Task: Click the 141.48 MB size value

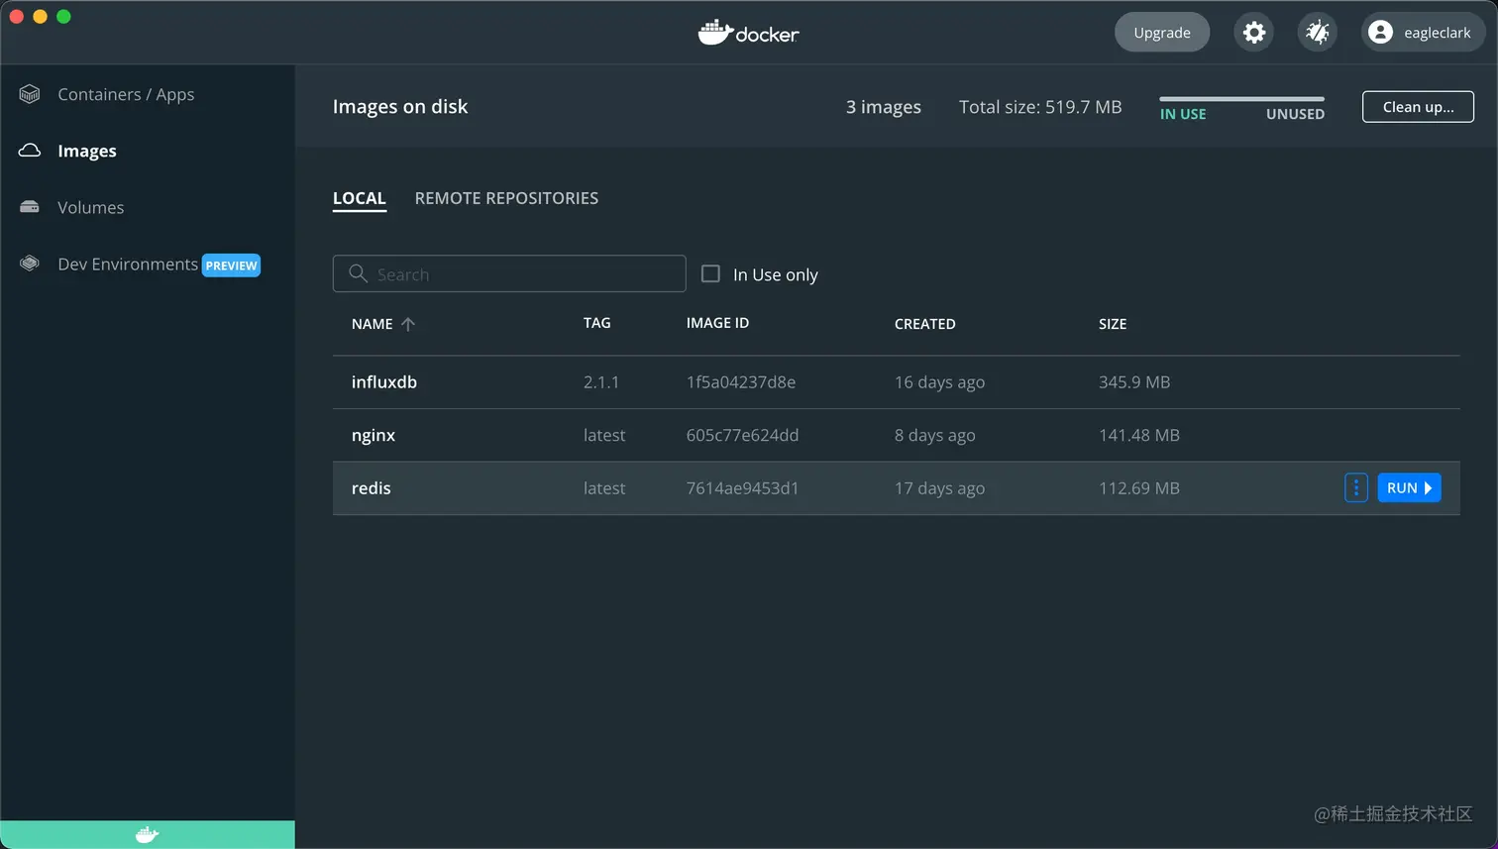Action: click(x=1139, y=435)
